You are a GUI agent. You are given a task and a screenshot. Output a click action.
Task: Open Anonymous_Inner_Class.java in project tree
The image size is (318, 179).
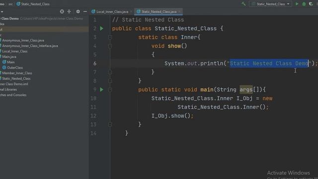click(23, 40)
